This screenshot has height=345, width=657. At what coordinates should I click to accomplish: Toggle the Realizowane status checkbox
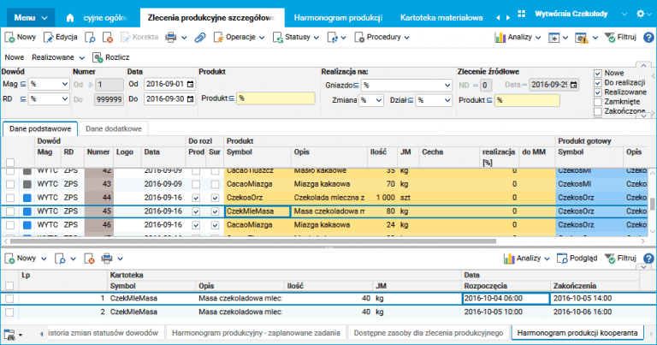coord(598,92)
